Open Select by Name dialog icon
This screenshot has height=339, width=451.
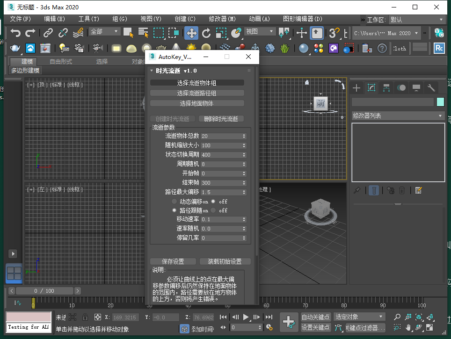point(143,33)
